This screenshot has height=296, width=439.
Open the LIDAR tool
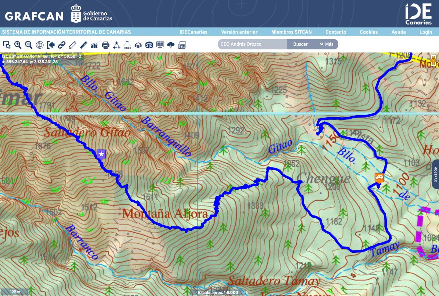(127, 45)
